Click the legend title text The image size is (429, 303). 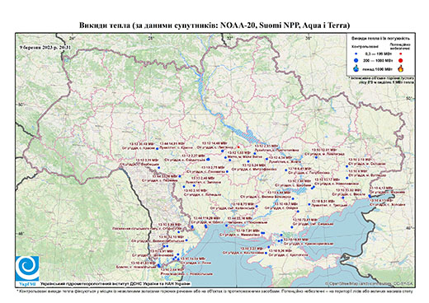(381, 39)
